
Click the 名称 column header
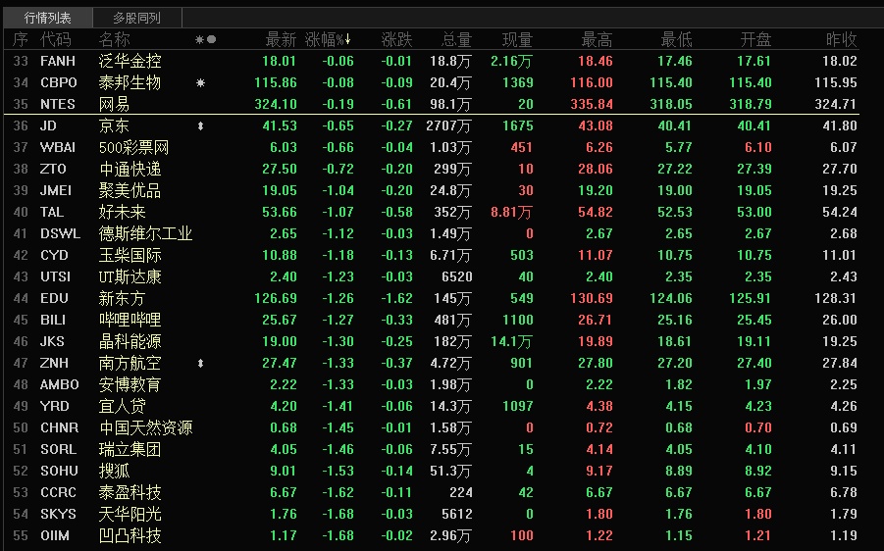pyautogui.click(x=114, y=39)
